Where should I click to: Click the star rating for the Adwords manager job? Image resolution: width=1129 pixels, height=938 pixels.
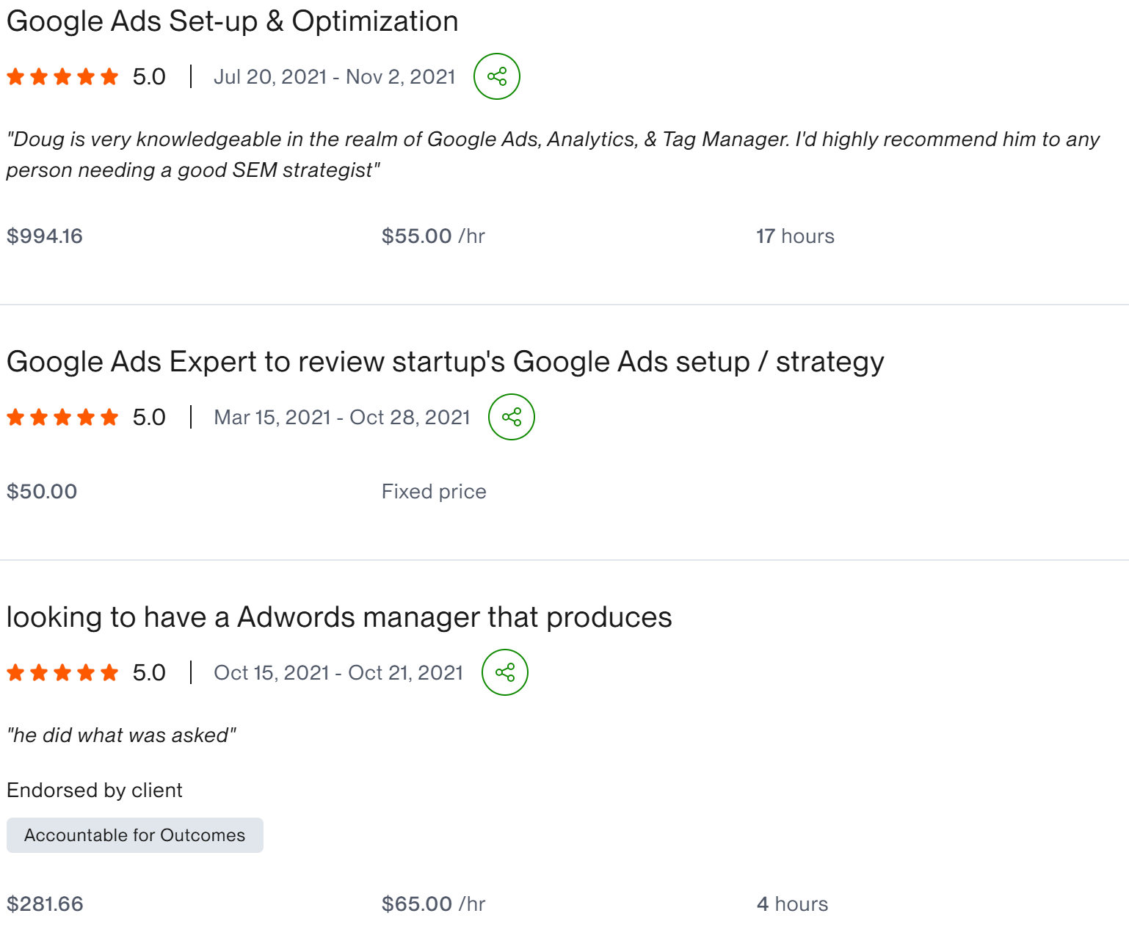[62, 672]
